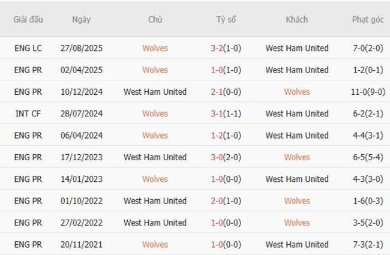390x255 pixels.
Task: Click West Ham United in the 02/04/2025 row
Action: pyautogui.click(x=296, y=70)
